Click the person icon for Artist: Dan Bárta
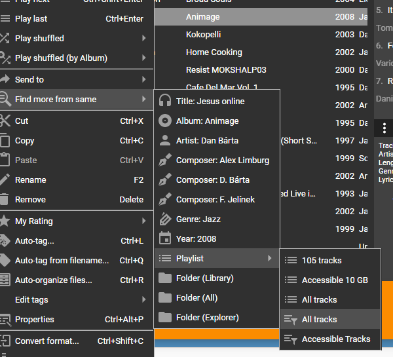This screenshot has width=393, height=357. pyautogui.click(x=165, y=140)
